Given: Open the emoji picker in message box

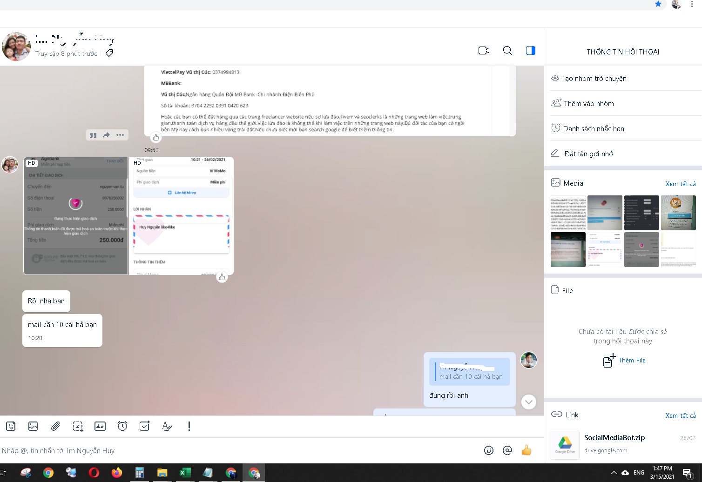Looking at the screenshot, I should click(x=489, y=450).
